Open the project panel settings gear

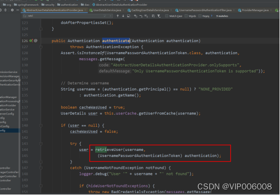pyautogui.click(x=12, y=10)
